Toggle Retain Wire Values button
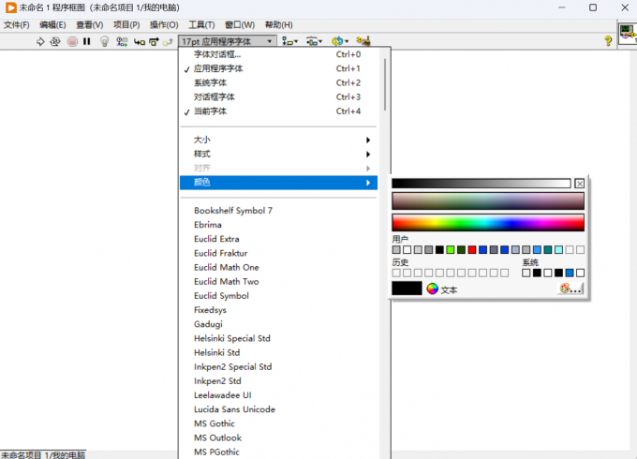The width and height of the screenshot is (637, 459). (x=122, y=41)
